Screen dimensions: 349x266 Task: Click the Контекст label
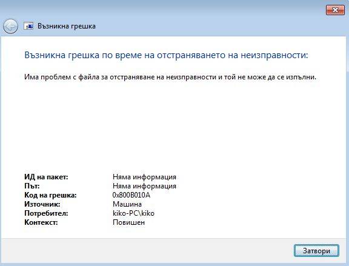tap(41, 222)
